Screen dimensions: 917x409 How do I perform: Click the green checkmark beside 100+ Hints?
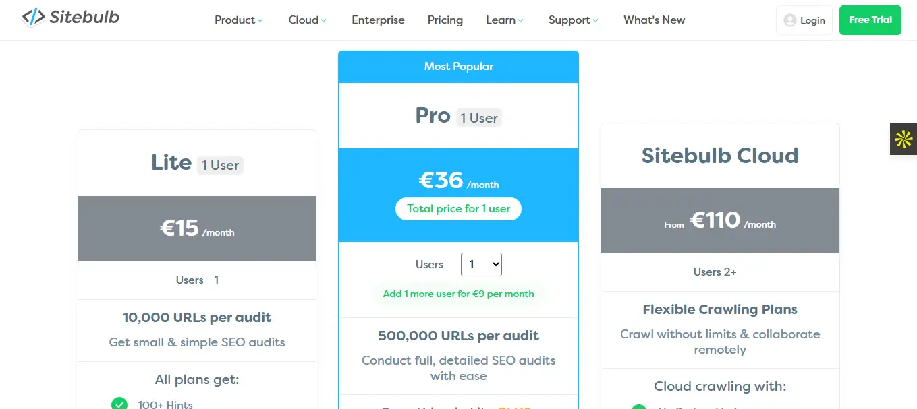pyautogui.click(x=119, y=404)
